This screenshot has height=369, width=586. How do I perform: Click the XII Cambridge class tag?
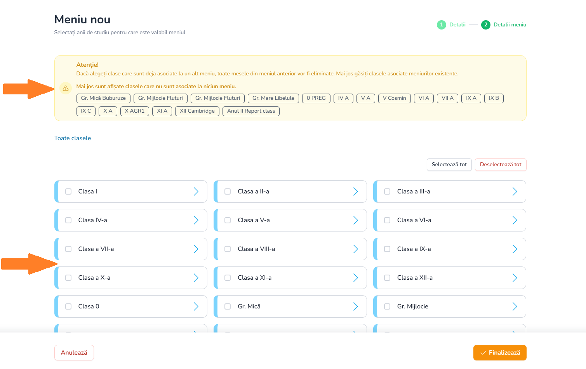197,111
